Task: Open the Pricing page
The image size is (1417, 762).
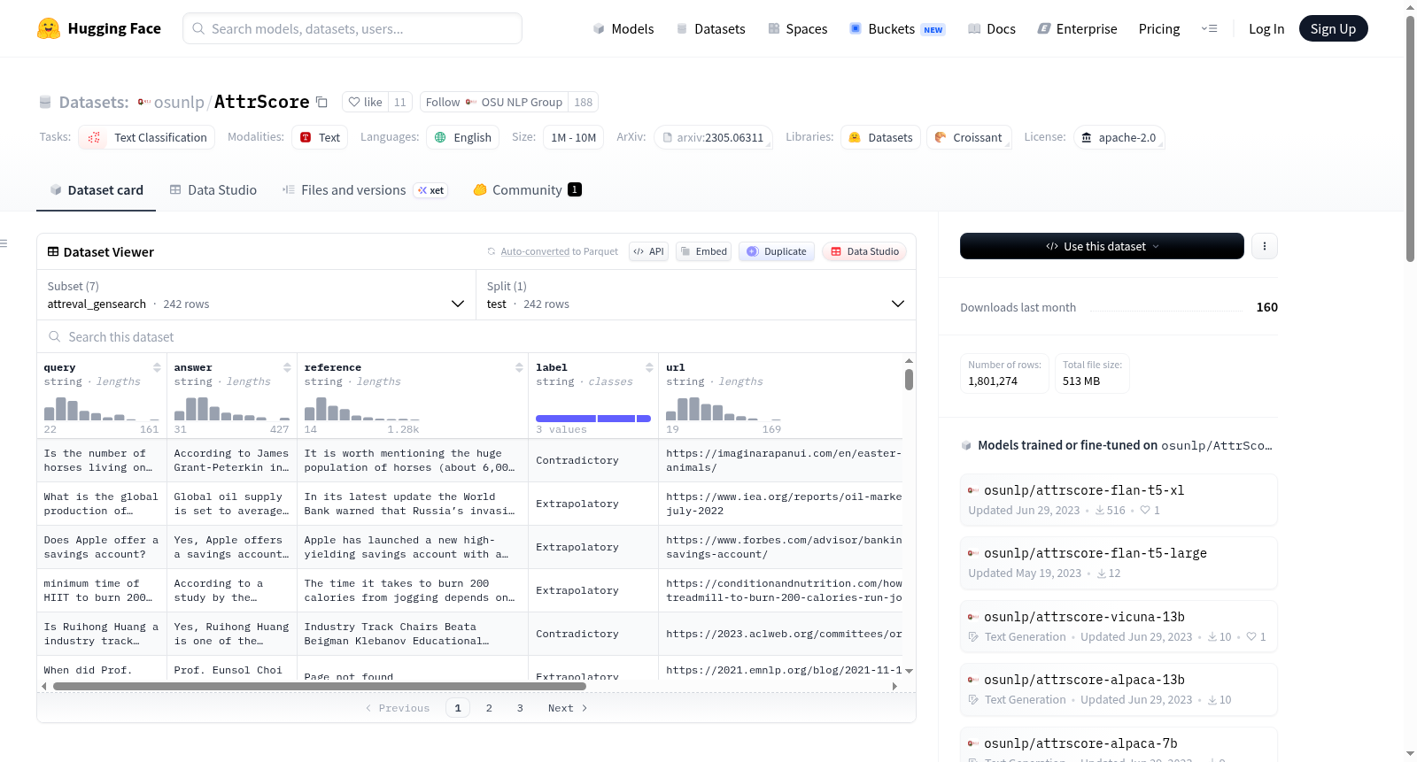Action: click(1159, 28)
